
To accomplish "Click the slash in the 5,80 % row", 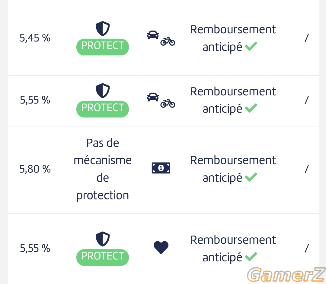I will pos(307,169).
